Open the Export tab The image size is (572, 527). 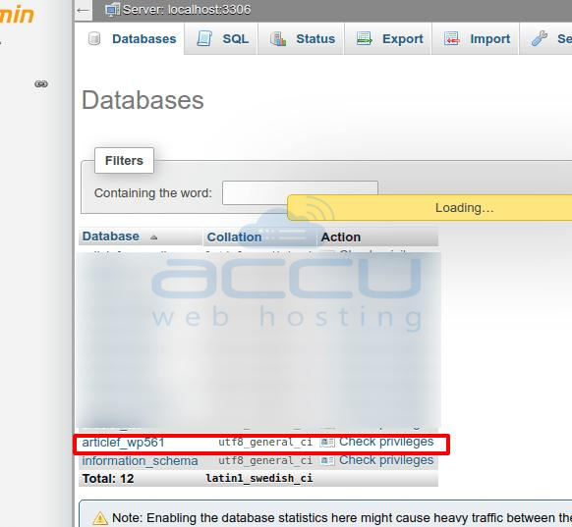403,39
